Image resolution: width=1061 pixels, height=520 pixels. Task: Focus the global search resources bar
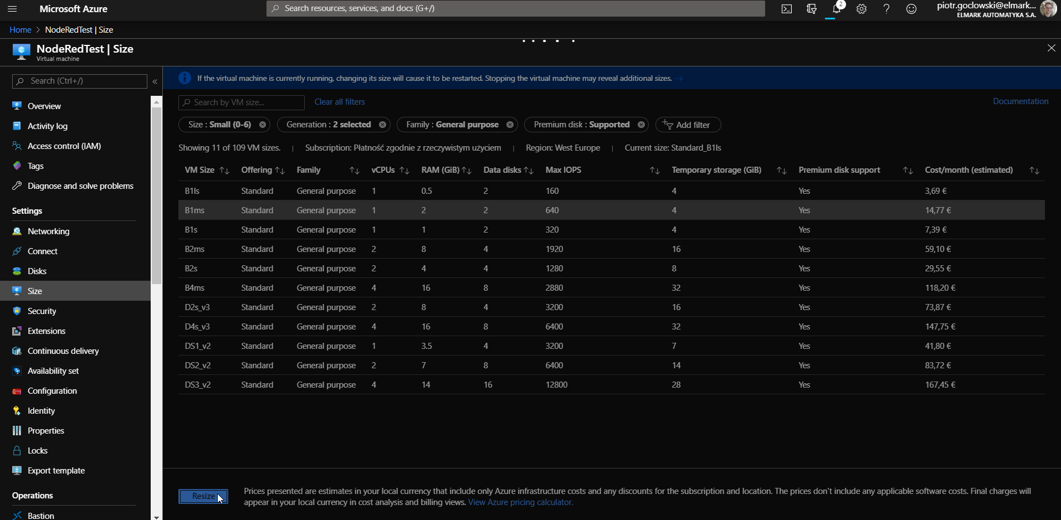515,8
